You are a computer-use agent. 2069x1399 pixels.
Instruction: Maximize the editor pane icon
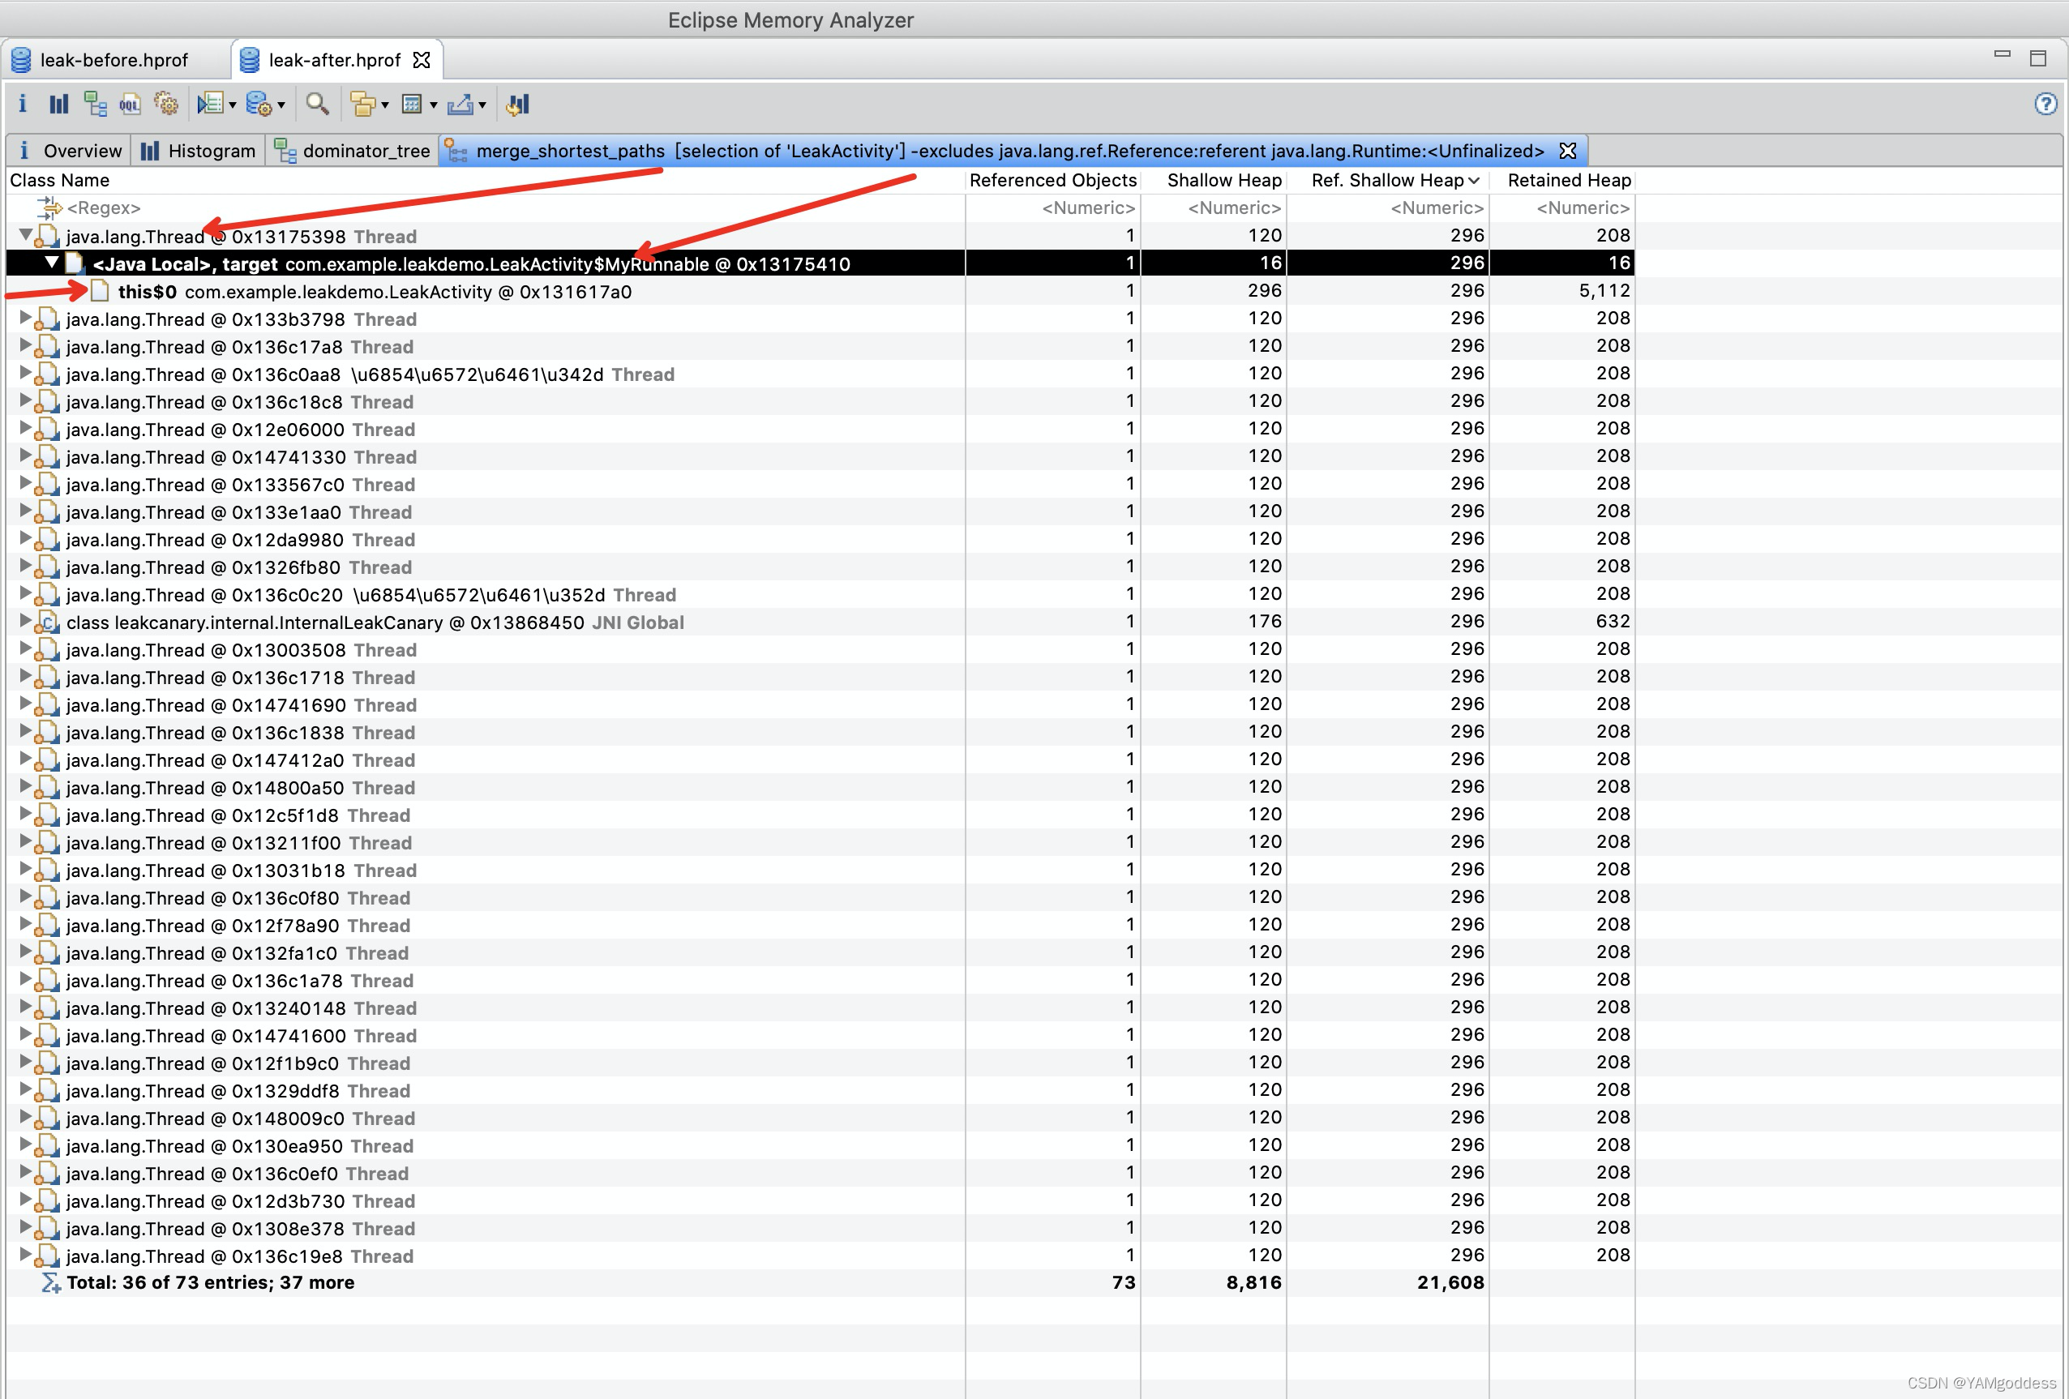point(2038,58)
